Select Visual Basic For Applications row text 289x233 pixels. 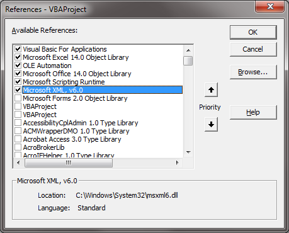point(65,49)
